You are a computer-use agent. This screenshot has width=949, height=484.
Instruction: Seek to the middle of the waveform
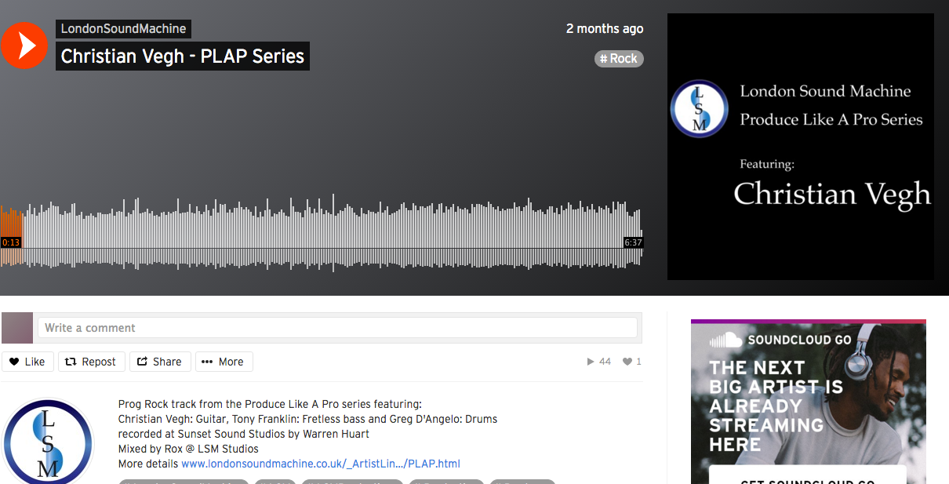pos(322,235)
